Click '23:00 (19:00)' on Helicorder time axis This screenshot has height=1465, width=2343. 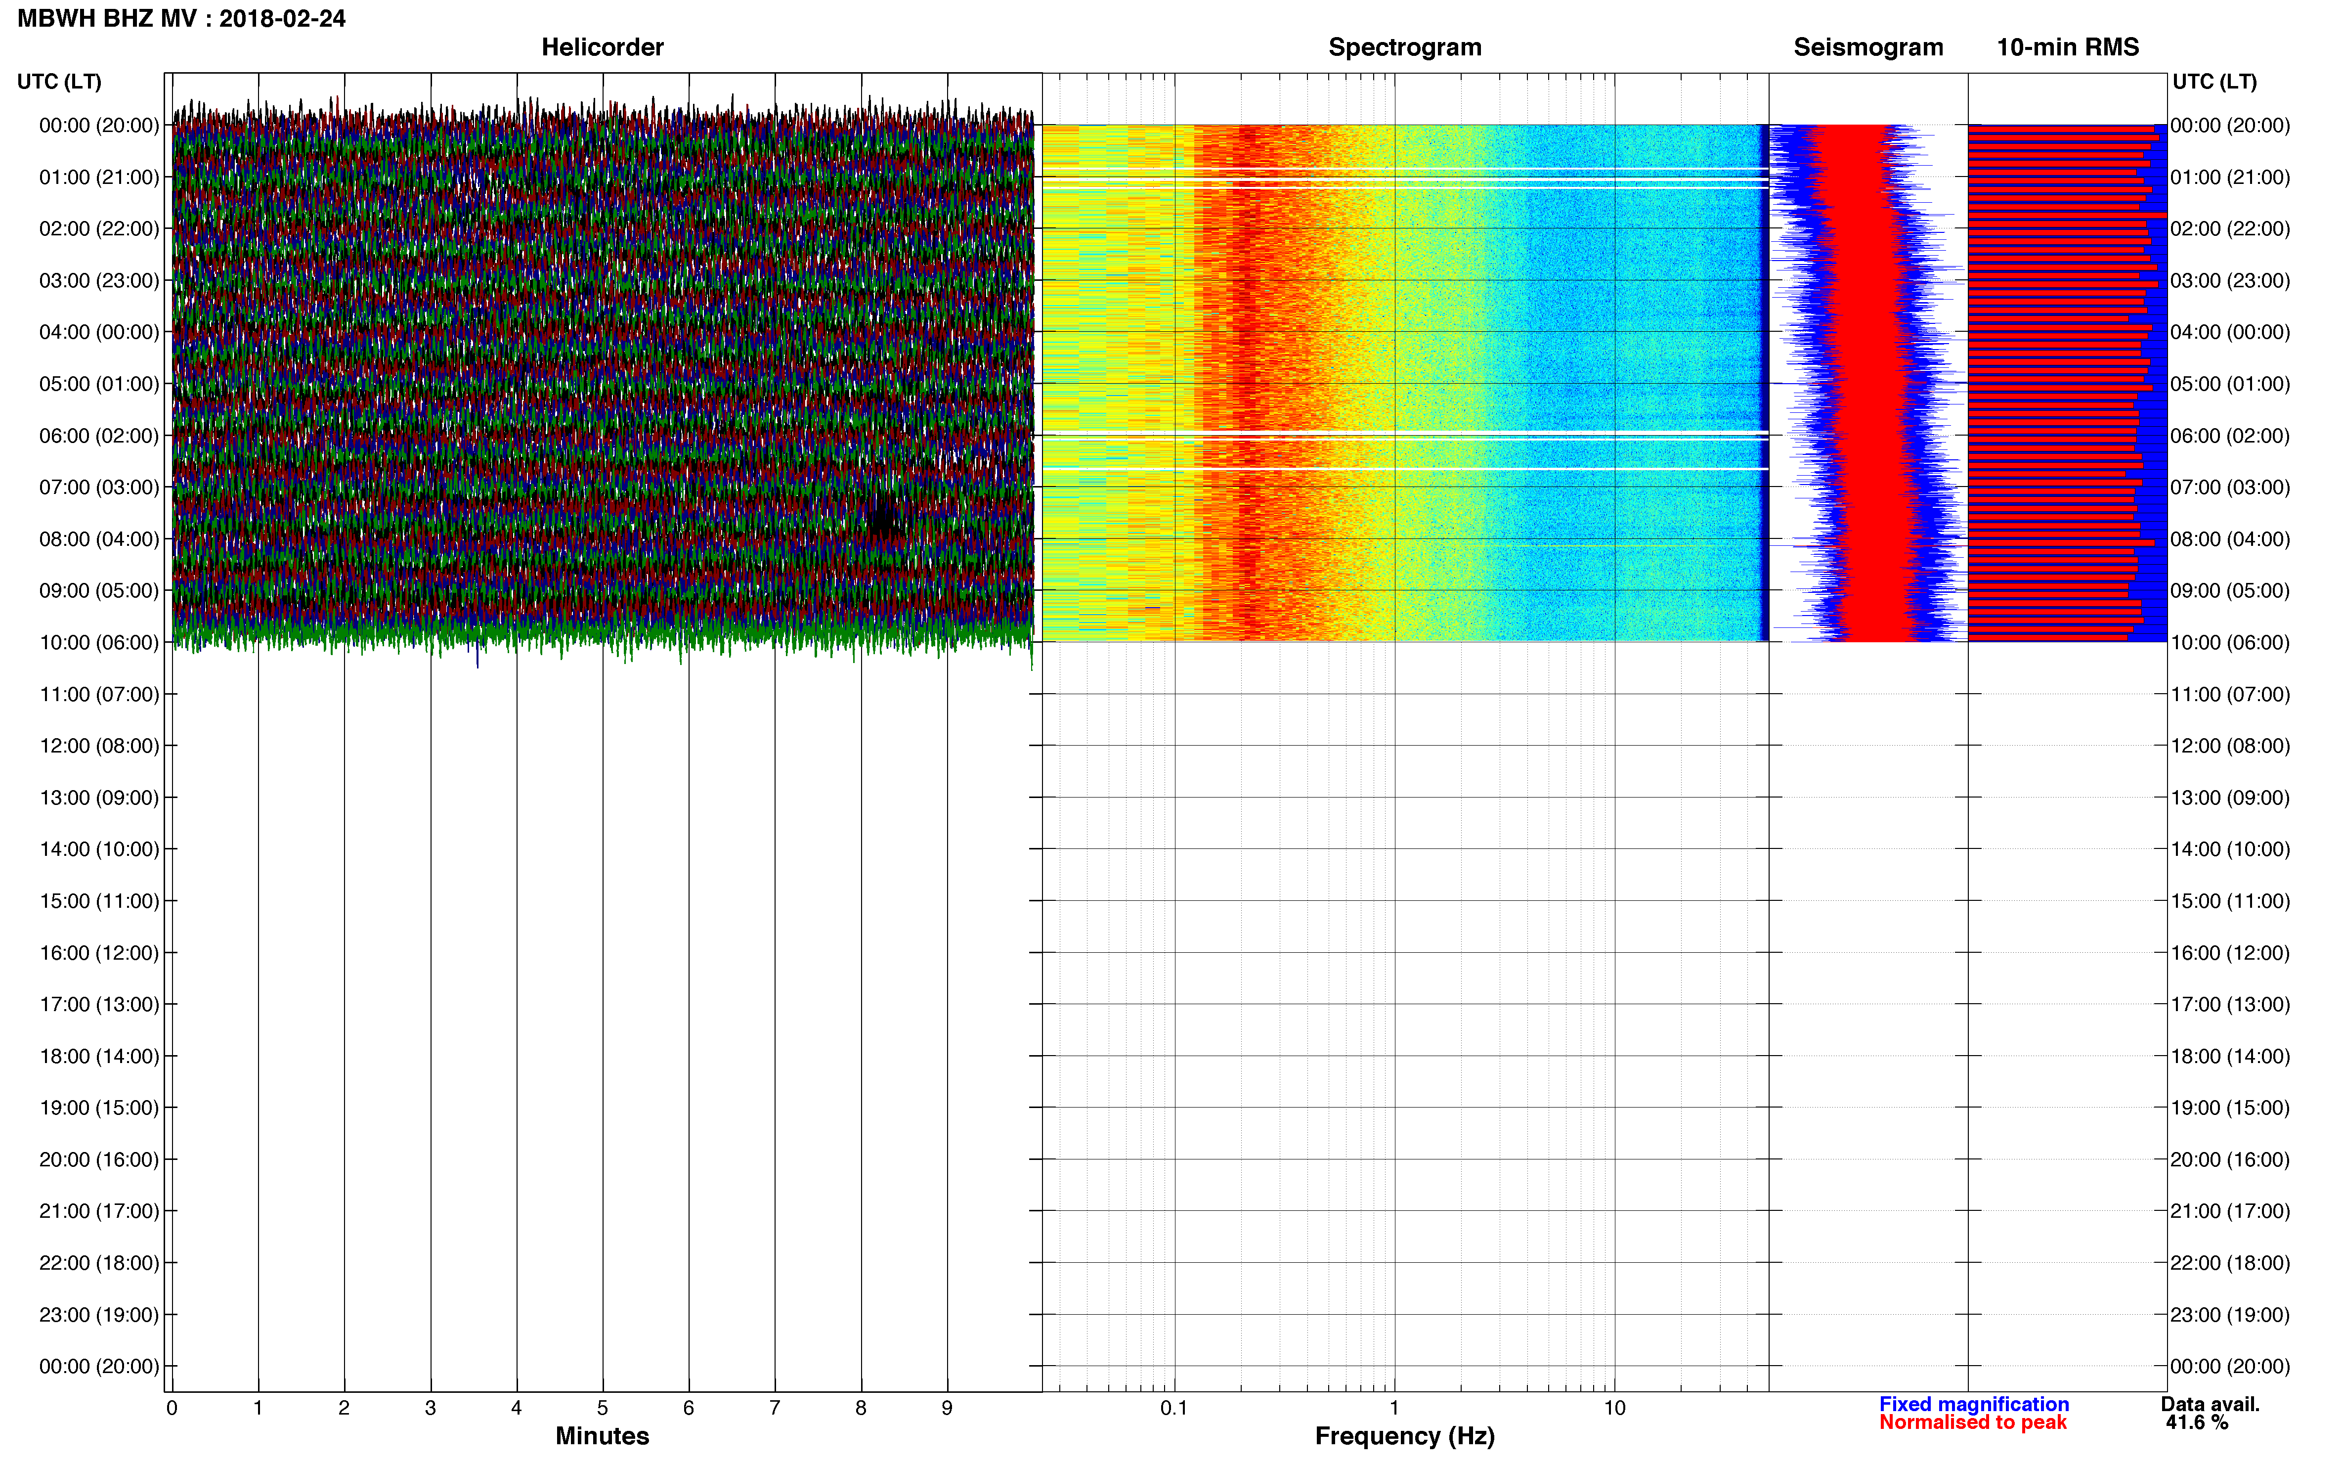coord(99,1315)
